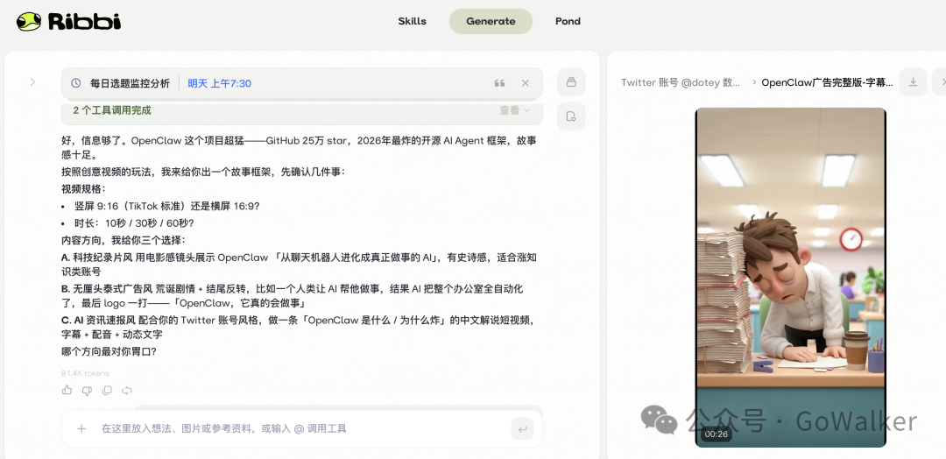Click the plus attachment button

point(81,429)
